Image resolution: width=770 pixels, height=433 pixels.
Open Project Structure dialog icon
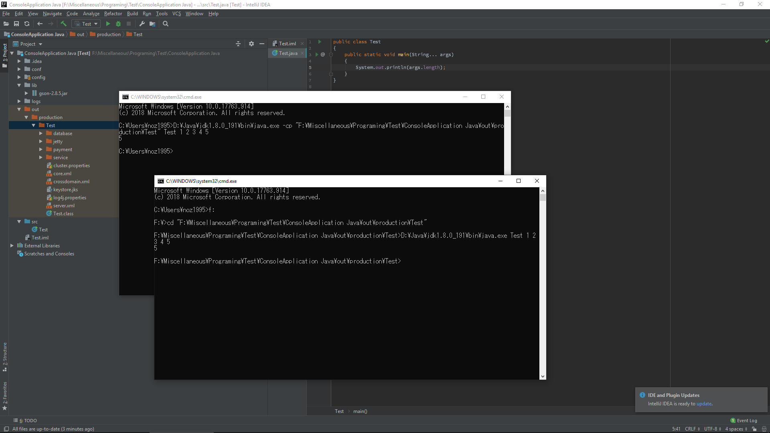[152, 24]
